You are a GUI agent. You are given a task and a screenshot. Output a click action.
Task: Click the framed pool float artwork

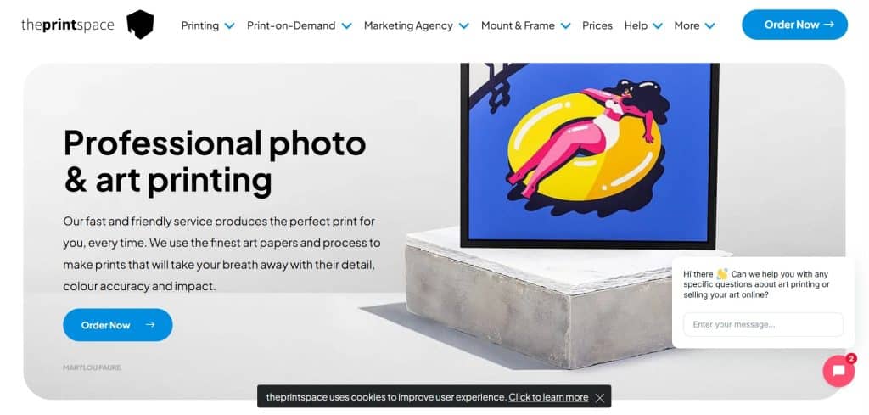(x=590, y=155)
